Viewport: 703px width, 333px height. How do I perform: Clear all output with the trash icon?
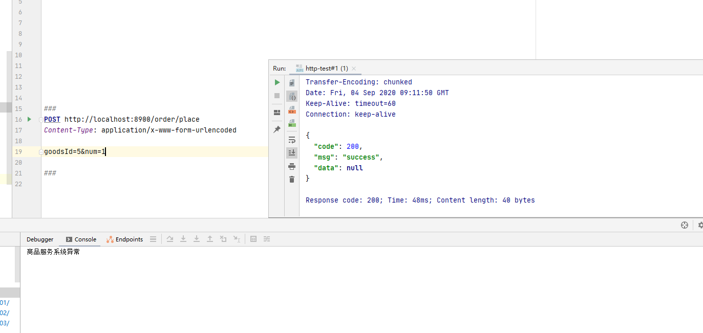coord(292,179)
